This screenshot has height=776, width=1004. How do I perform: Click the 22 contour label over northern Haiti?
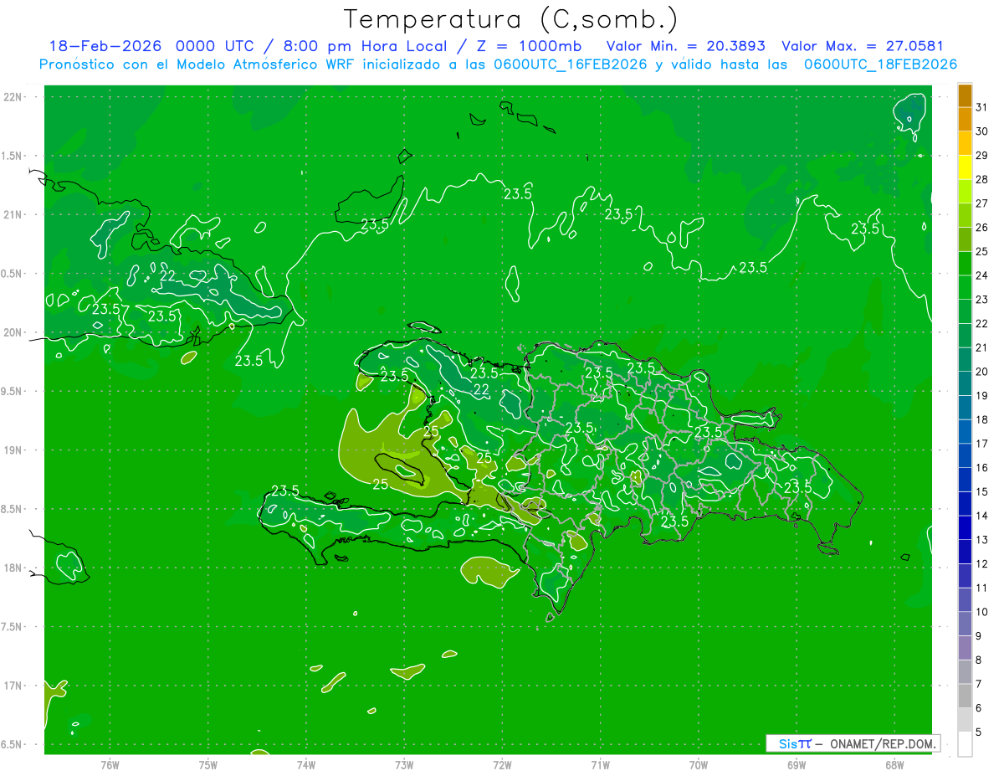click(x=481, y=390)
